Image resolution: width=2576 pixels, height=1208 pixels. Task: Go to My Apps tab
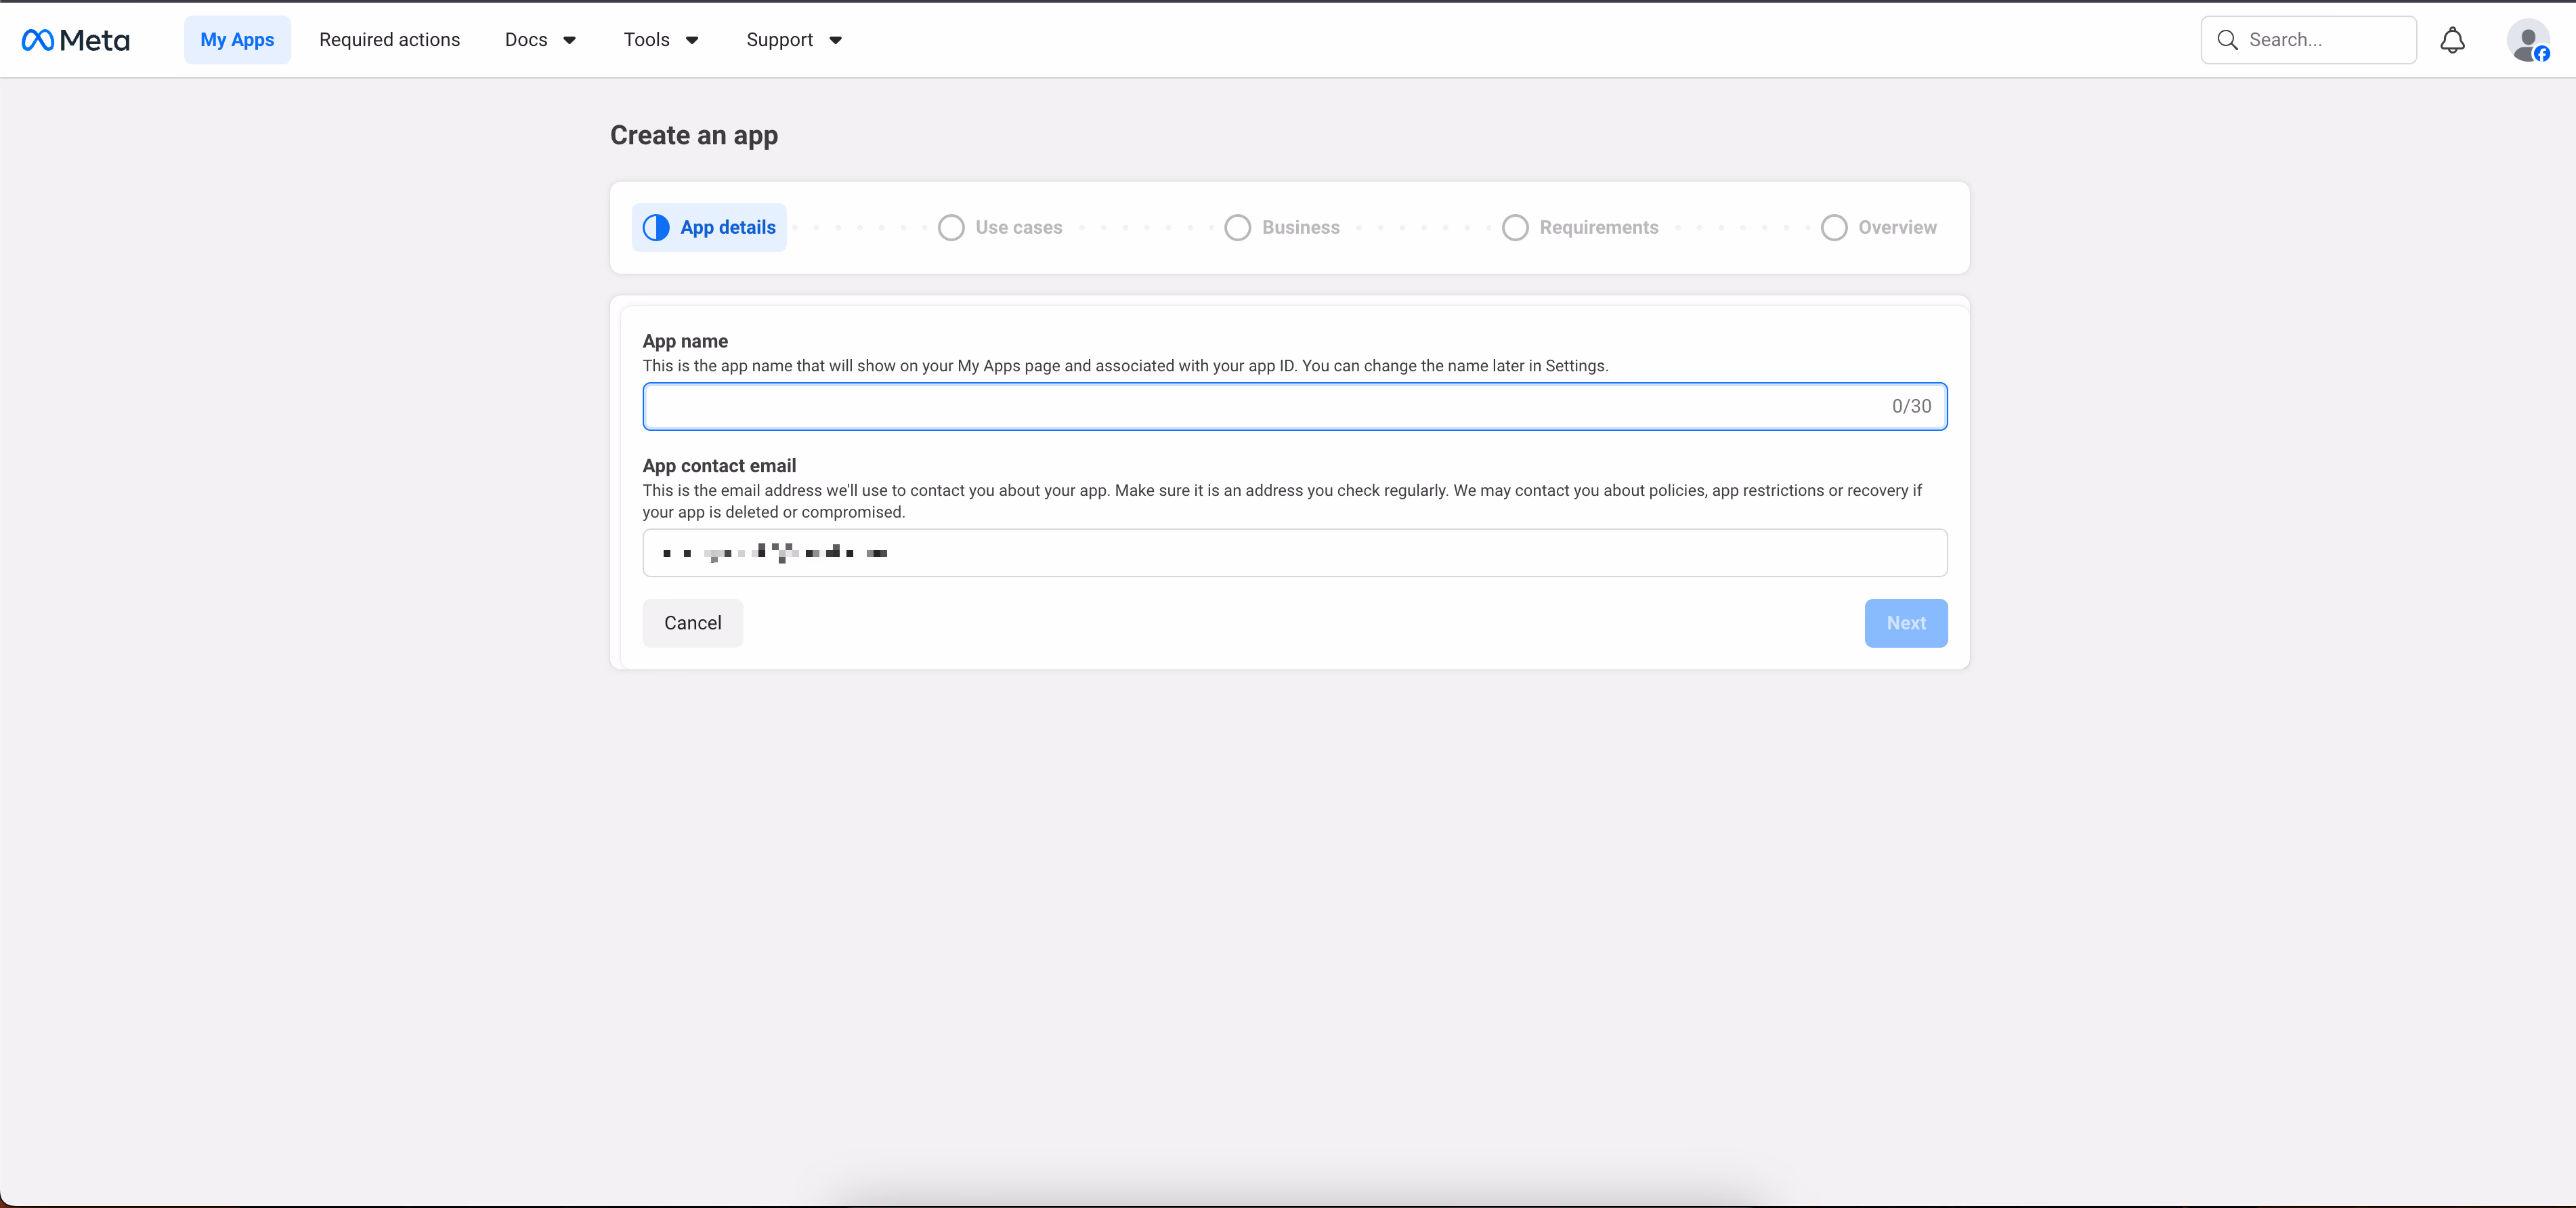[237, 40]
